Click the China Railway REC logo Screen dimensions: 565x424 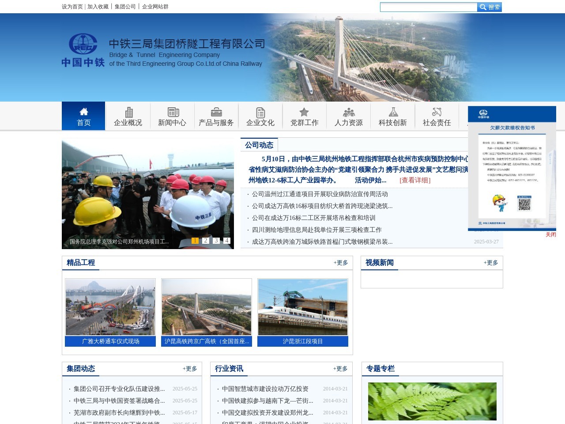[x=83, y=50]
